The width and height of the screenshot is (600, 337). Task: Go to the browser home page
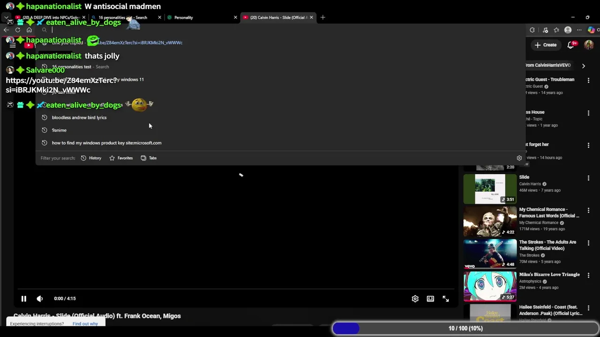pos(29,30)
